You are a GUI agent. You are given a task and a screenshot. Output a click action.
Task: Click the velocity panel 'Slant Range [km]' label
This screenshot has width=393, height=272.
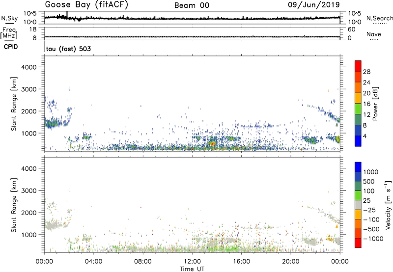coord(14,205)
